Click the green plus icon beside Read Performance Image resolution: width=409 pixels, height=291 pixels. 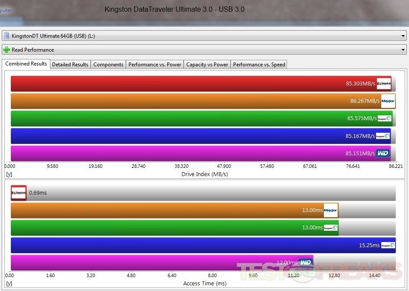(x=7, y=50)
